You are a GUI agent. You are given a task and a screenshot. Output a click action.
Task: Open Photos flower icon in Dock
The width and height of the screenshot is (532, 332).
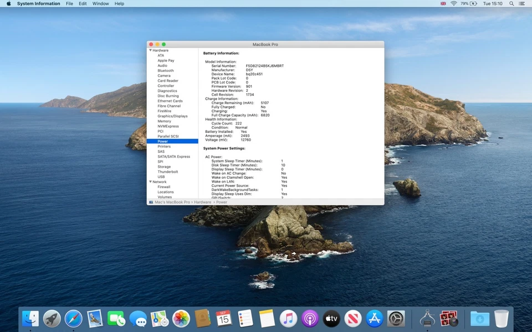pos(181,319)
